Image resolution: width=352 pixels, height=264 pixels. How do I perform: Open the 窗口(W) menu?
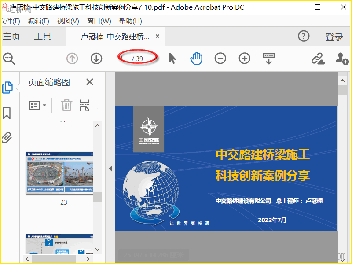click(x=99, y=21)
